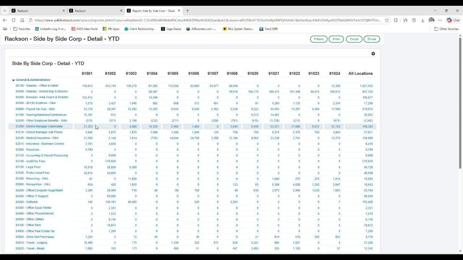Open account 81200 - District Manager Automobile
Viewport: 463px width, 260px height.
point(39,126)
